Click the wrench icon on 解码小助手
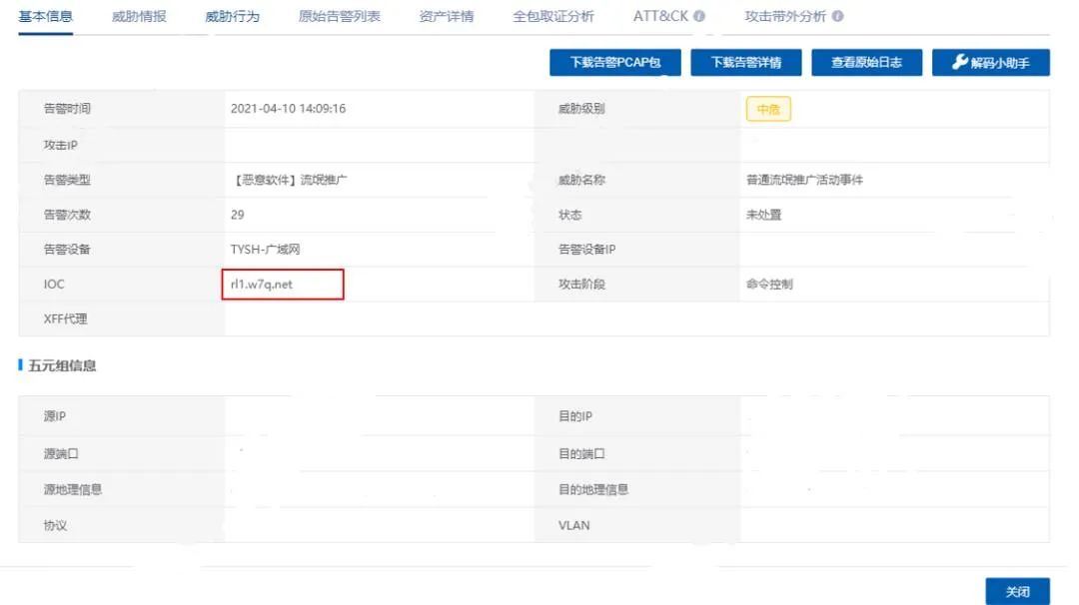This screenshot has width=1079, height=605. tap(959, 63)
